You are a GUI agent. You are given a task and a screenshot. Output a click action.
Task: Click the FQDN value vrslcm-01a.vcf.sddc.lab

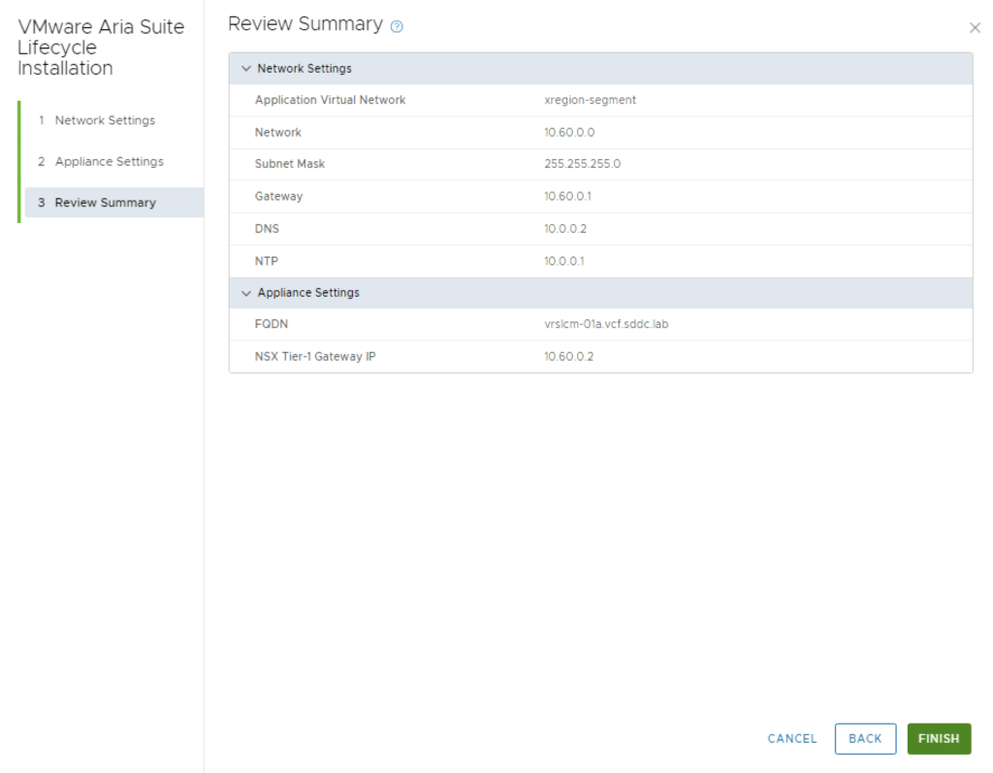tap(606, 324)
